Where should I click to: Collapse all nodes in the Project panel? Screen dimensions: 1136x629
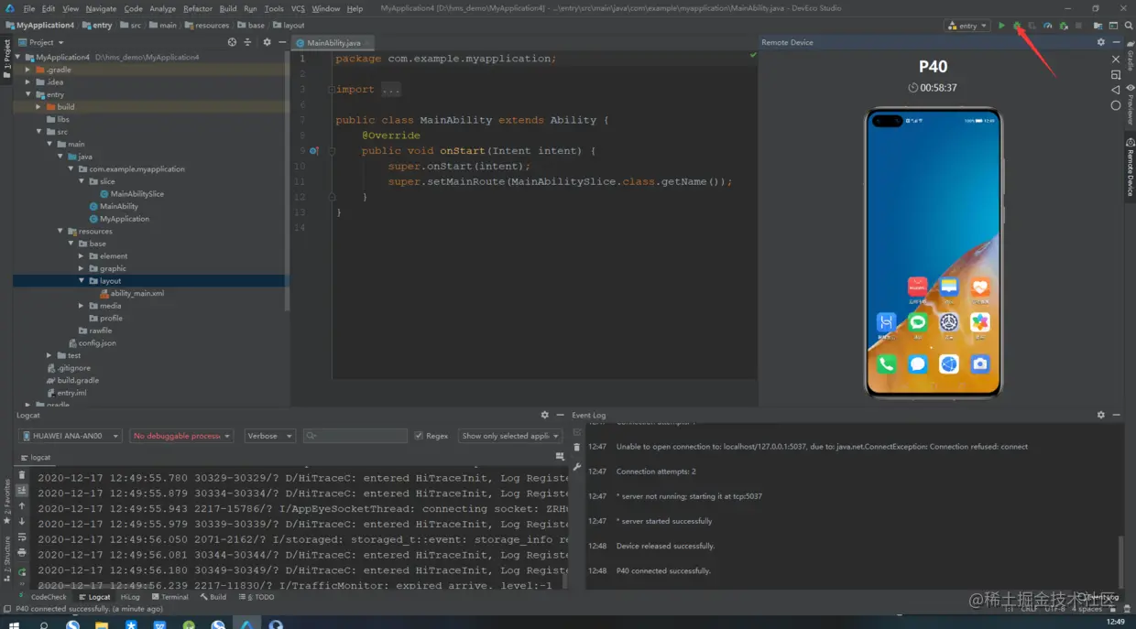click(x=247, y=42)
